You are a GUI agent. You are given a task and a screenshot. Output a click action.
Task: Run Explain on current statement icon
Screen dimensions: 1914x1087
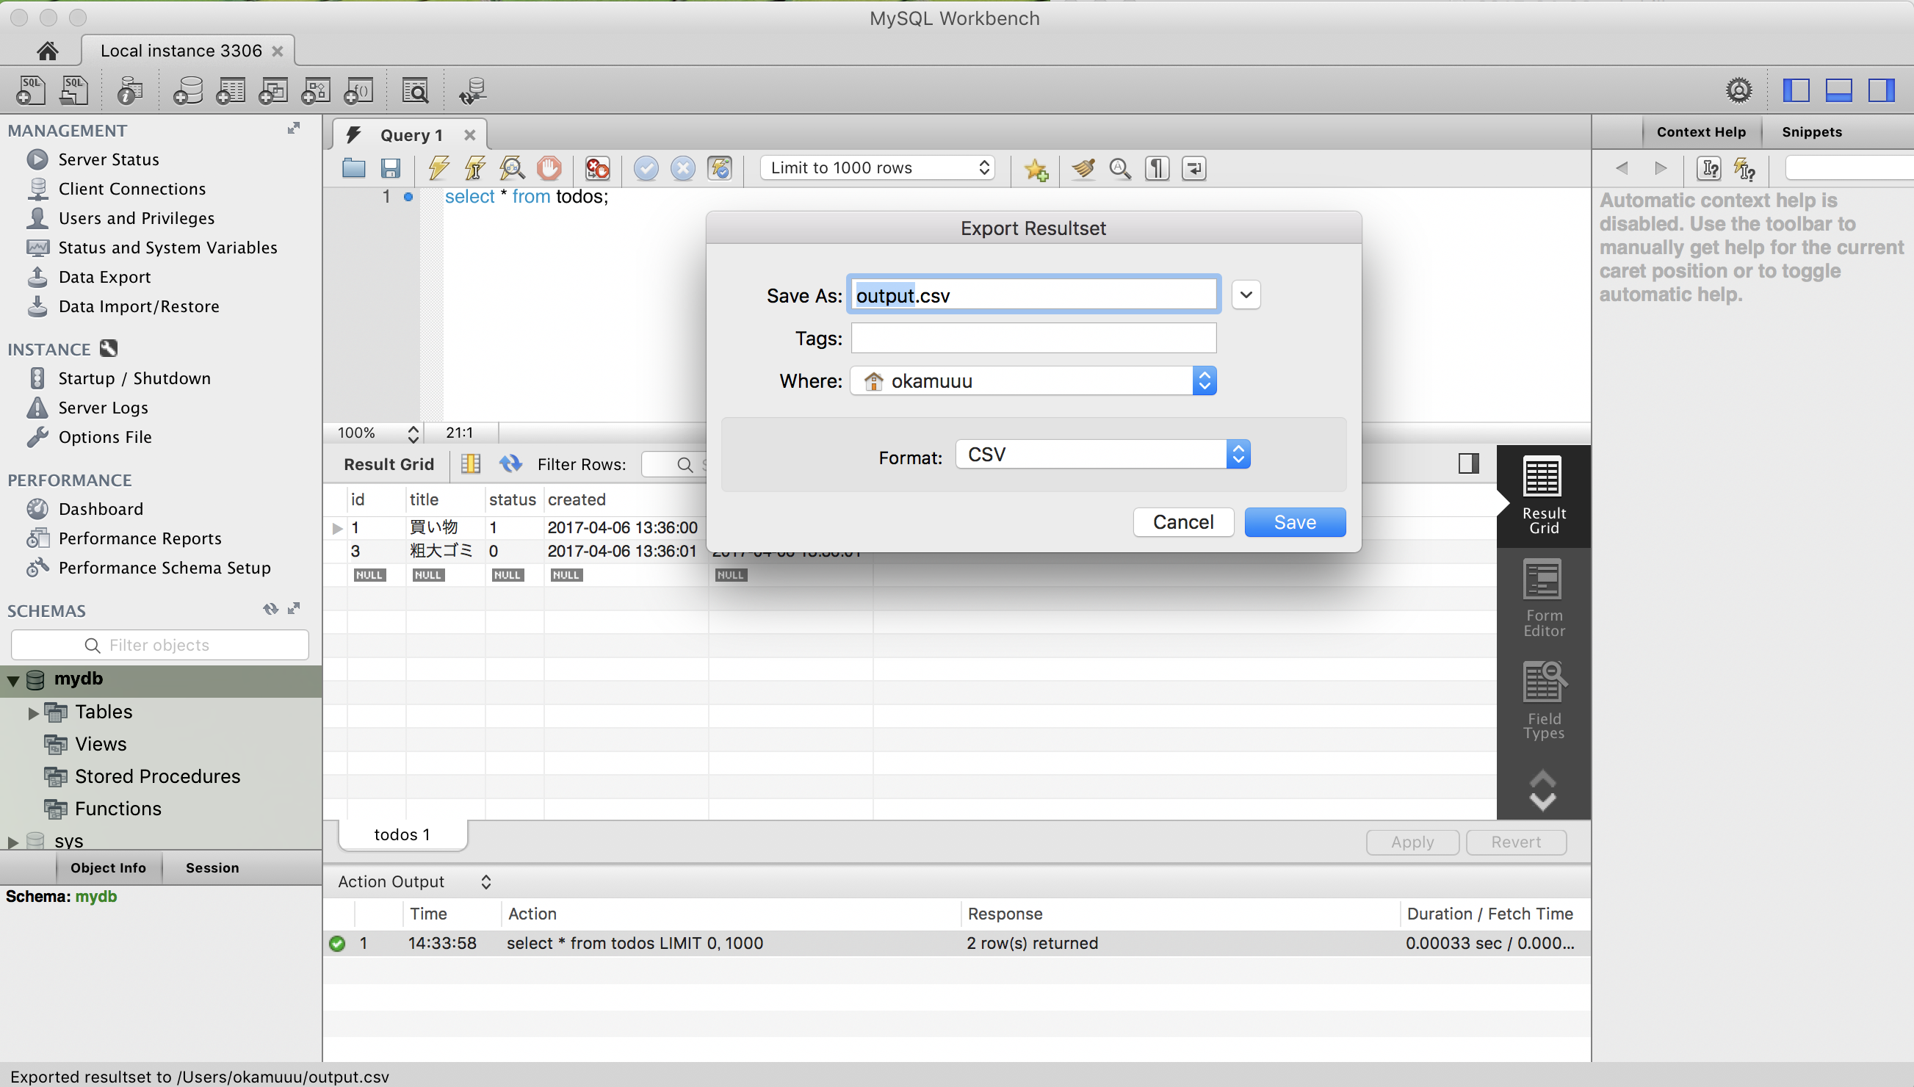click(512, 168)
